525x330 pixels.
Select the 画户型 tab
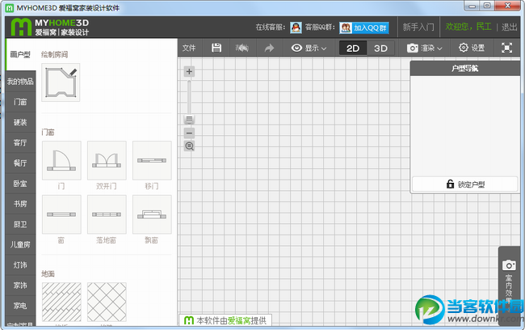(20, 54)
